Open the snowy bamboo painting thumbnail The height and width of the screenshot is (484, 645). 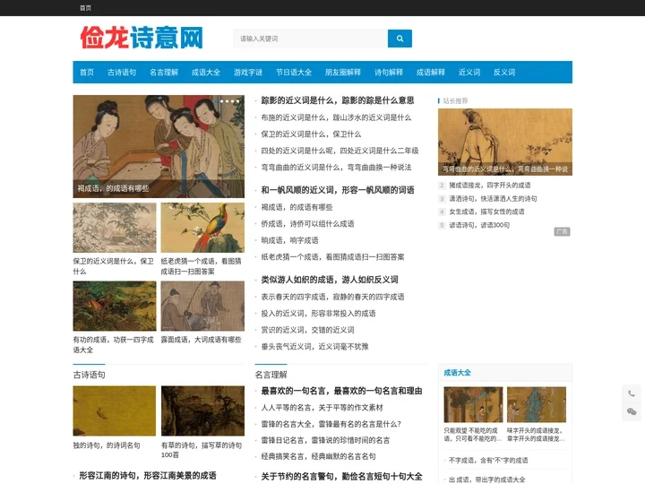[115, 228]
